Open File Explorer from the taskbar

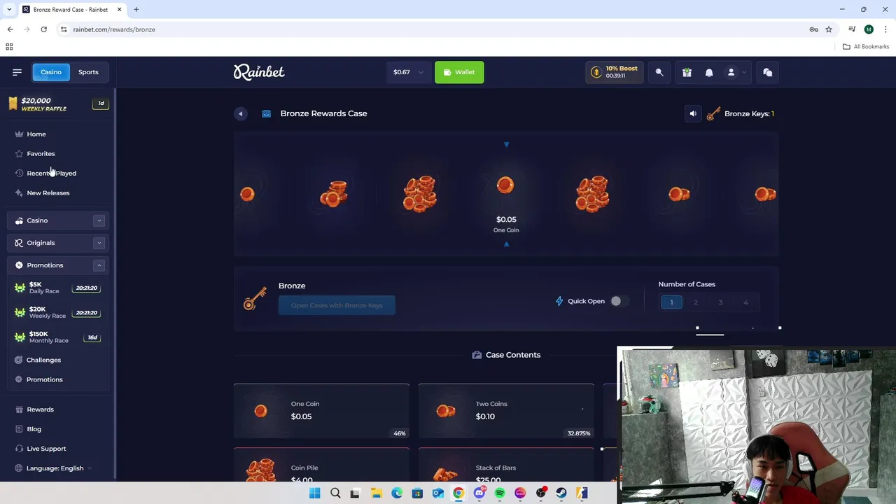(x=376, y=493)
